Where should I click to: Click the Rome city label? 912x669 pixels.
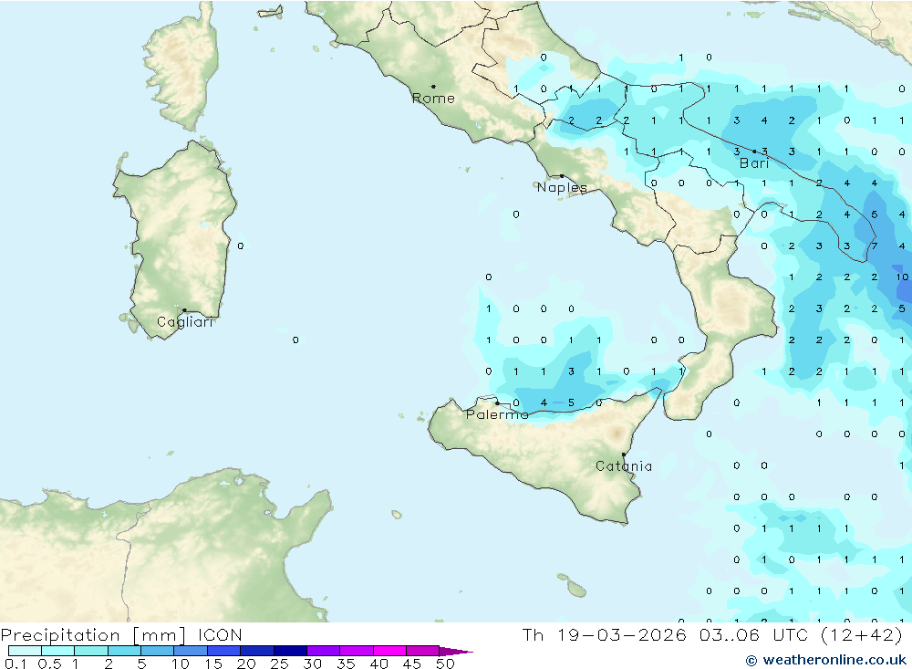coord(433,99)
